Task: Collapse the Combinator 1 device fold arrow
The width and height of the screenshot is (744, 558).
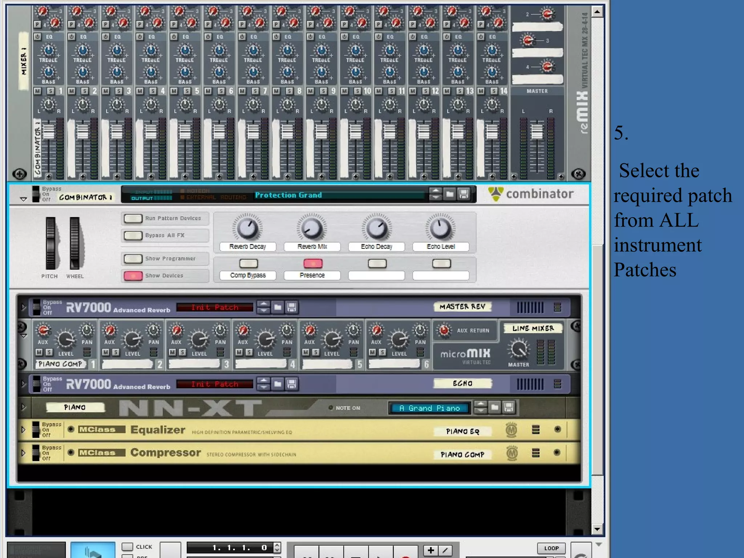Action: [x=24, y=199]
